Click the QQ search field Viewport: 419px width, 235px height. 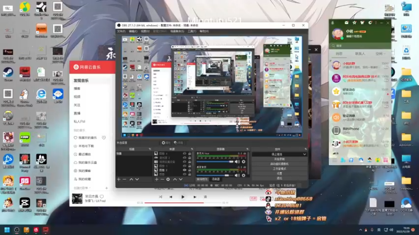coord(360,46)
